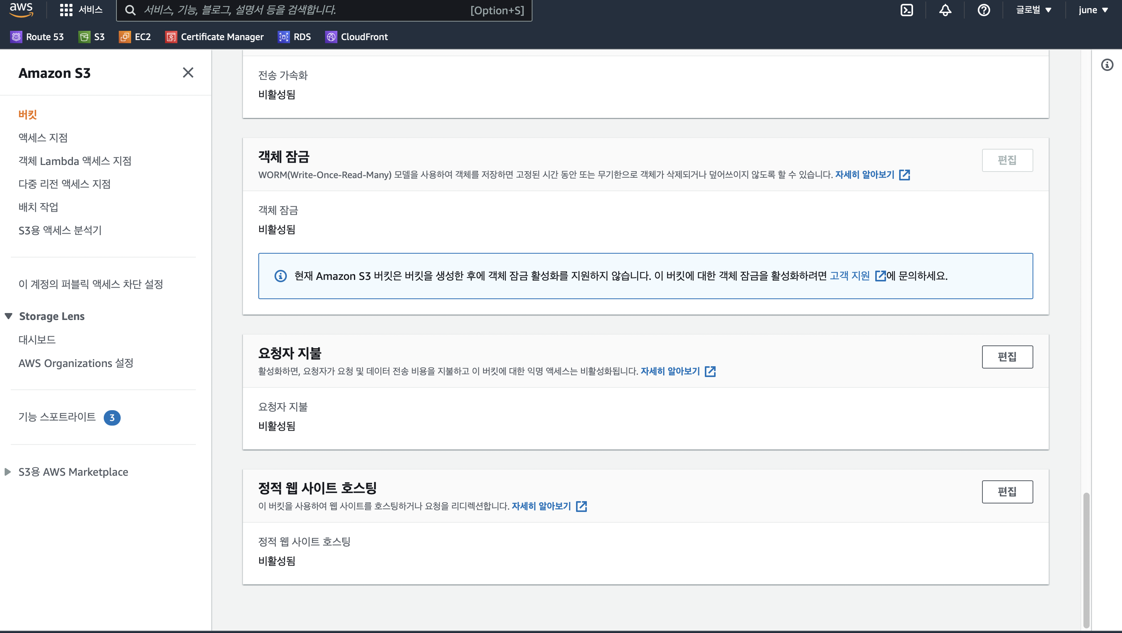Open 자세히 알아보기 link under 정적 웹 사이트 호스팅

point(541,506)
